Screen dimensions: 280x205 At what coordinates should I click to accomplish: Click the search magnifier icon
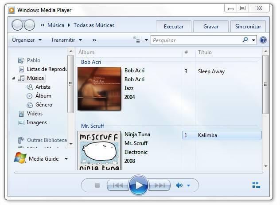point(245,39)
